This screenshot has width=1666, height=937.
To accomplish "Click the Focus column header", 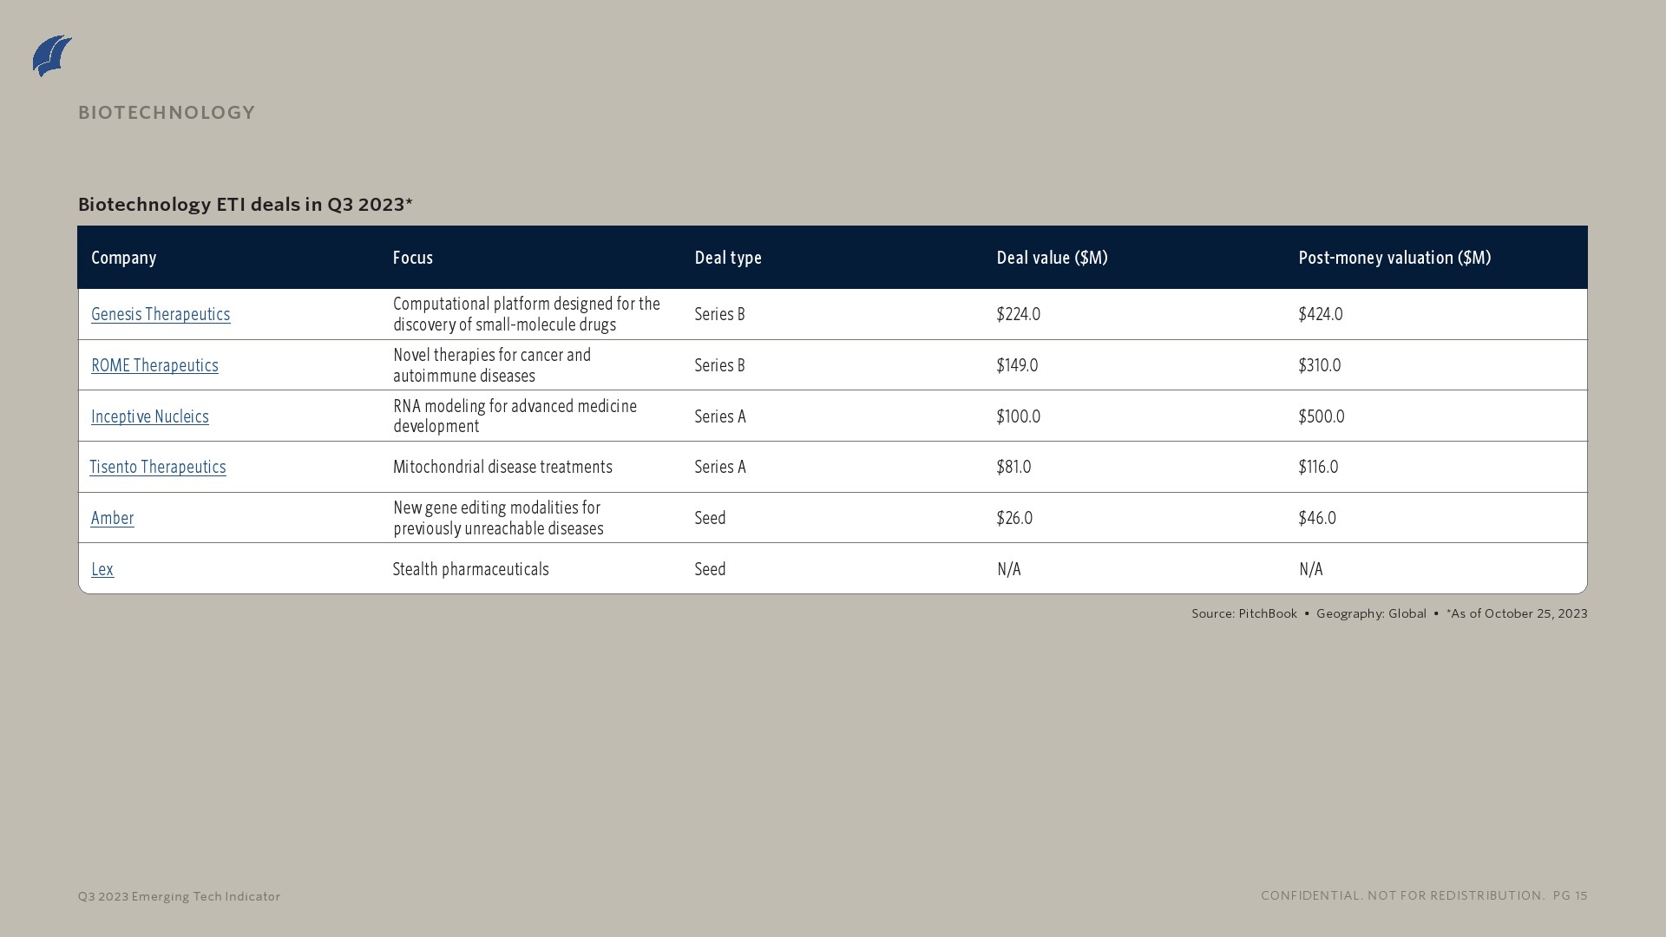I will pyautogui.click(x=413, y=258).
